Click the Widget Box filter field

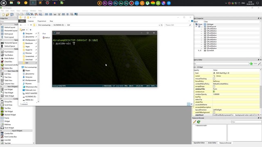pyautogui.click(x=9, y=22)
